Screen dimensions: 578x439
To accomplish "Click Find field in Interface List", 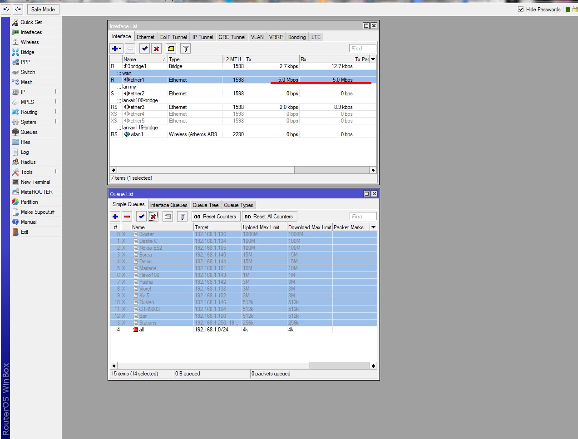I will coord(363,49).
